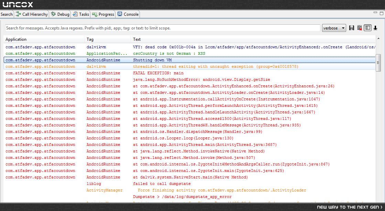This screenshot has width=385, height=211.
Task: Click the scroll lock down-arrow icon
Action: [x=375, y=28]
